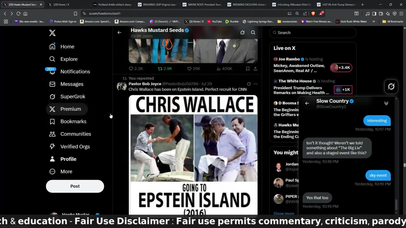Screen dimensions: 406x228
Task: Click the 'sky event' message bubble
Action: point(378,175)
